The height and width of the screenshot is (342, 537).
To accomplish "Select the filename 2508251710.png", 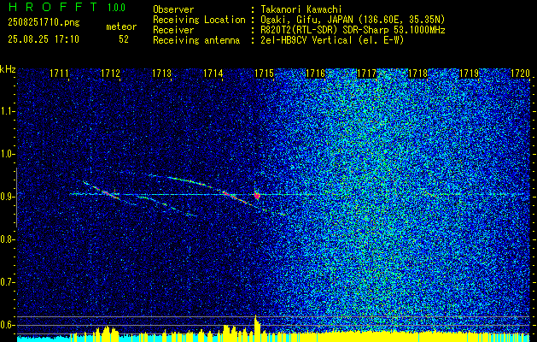I will pyautogui.click(x=44, y=22).
